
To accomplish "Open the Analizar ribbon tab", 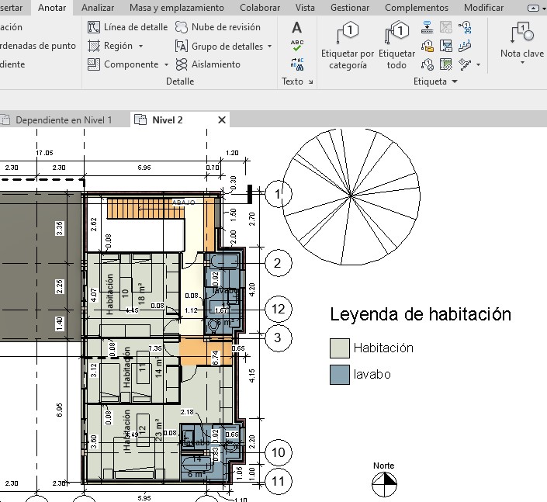I will coord(98,8).
